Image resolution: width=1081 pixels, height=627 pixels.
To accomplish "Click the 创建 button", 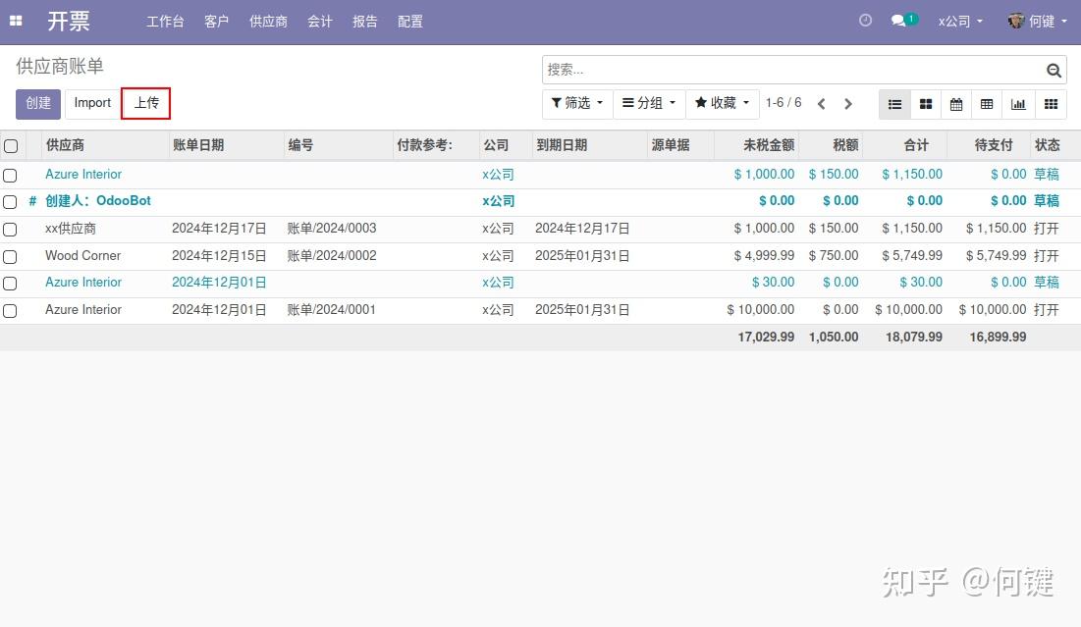I will coord(37,103).
